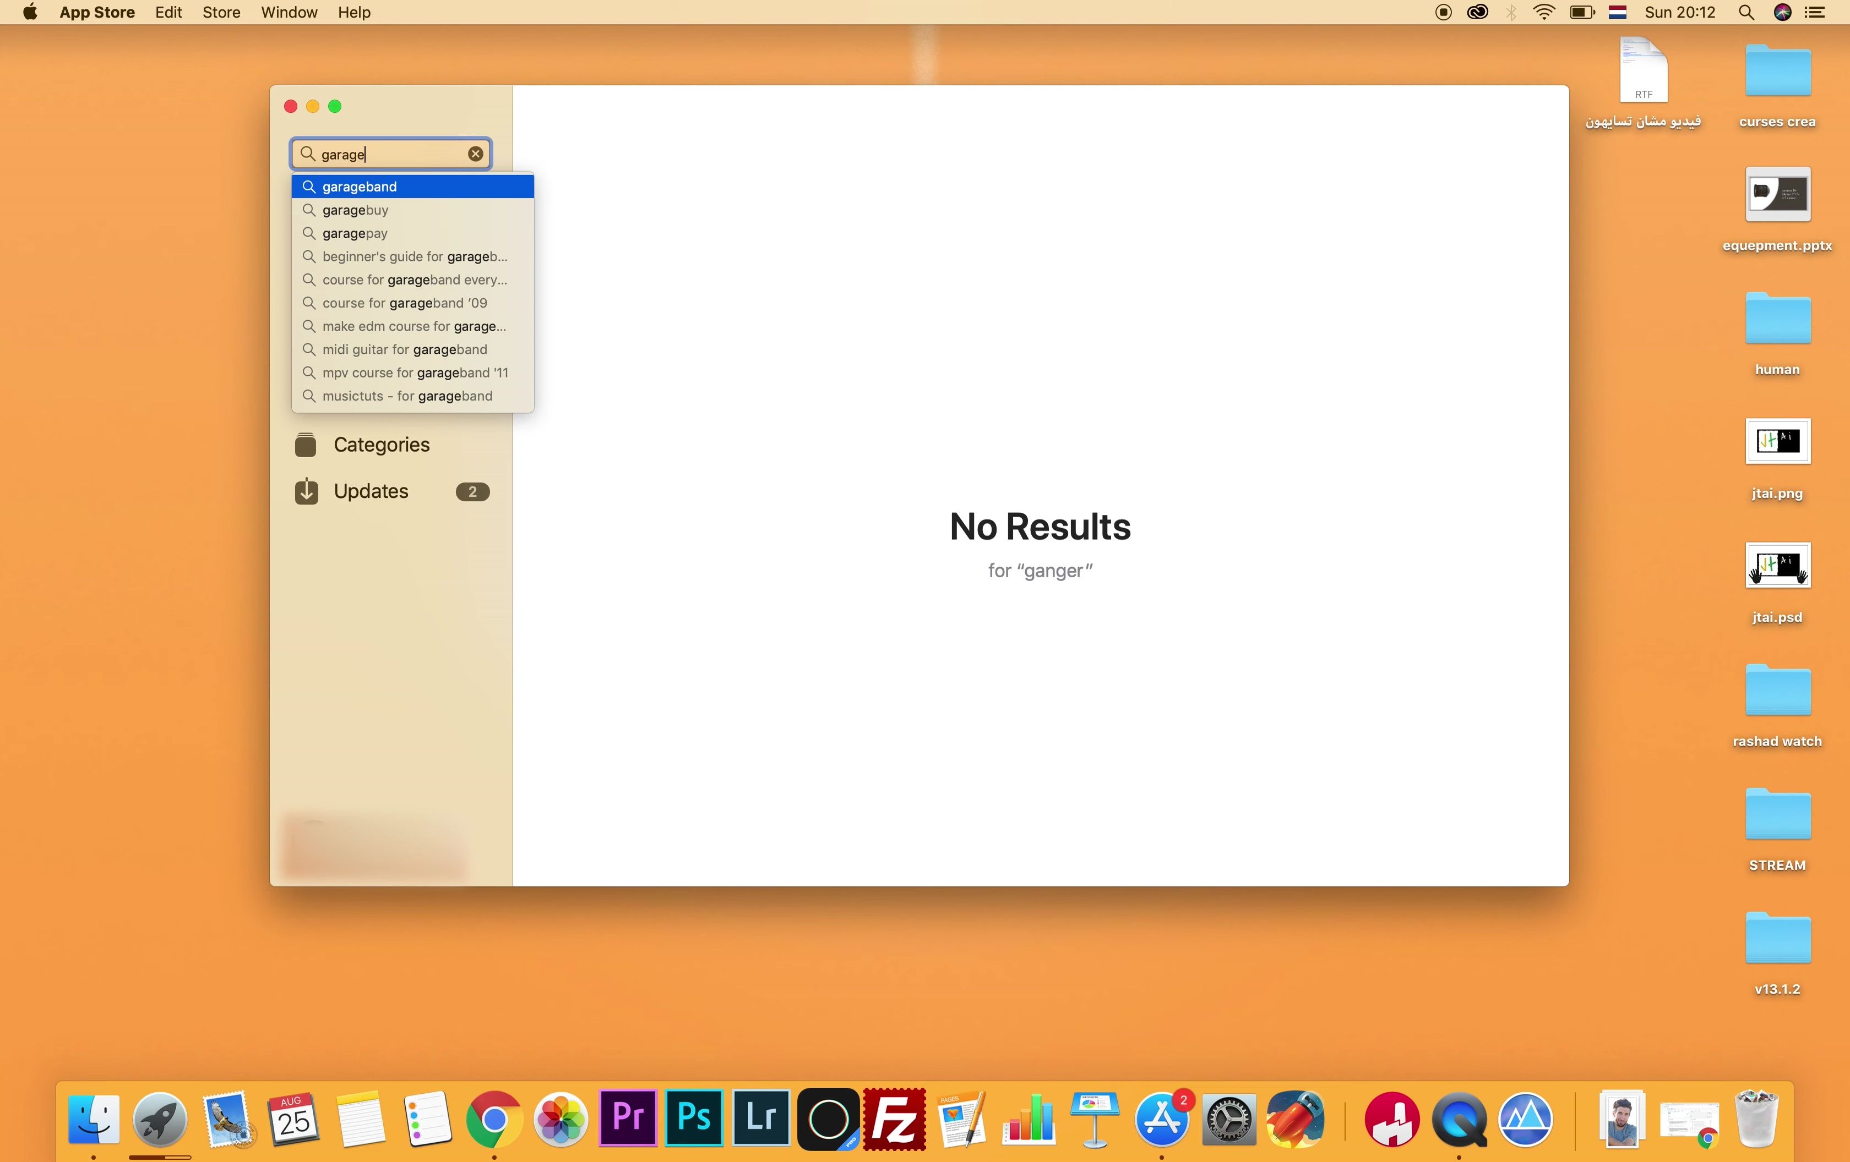Open the battery status menu
This screenshot has height=1162, width=1850.
(1582, 12)
